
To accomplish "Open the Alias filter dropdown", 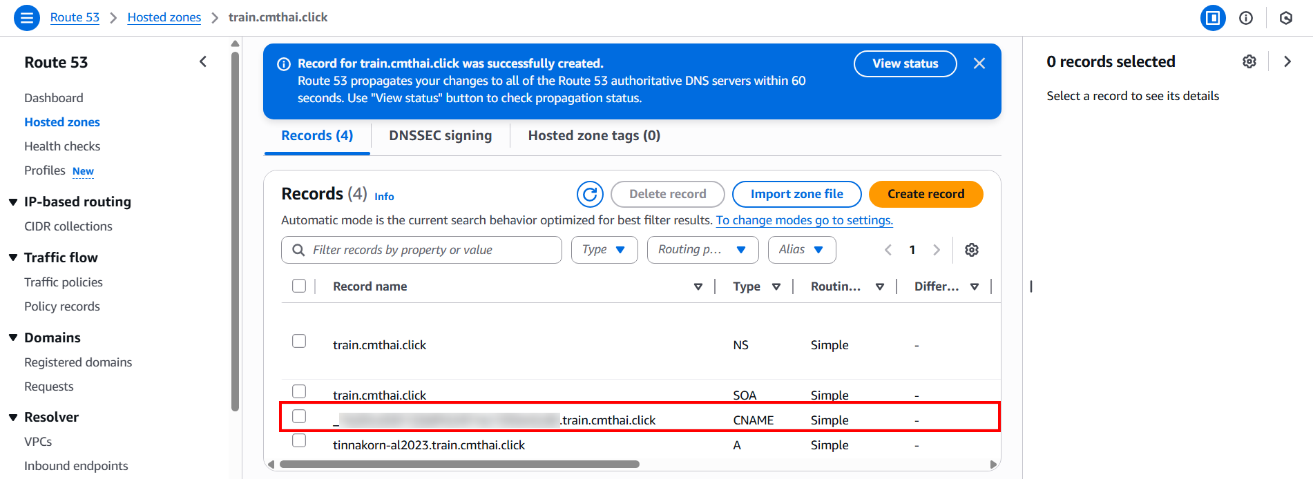I will [802, 250].
